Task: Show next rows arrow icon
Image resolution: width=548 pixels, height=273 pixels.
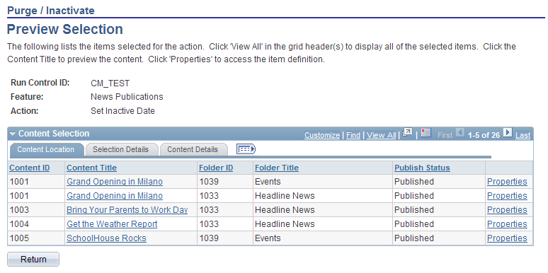Action: tap(508, 133)
